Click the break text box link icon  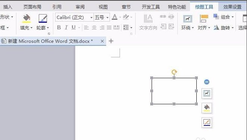coord(171,16)
